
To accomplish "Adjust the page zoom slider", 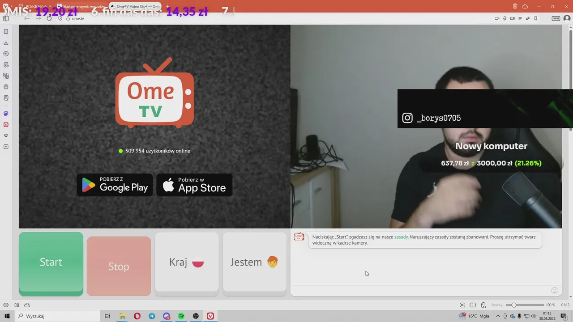I will point(525,305).
